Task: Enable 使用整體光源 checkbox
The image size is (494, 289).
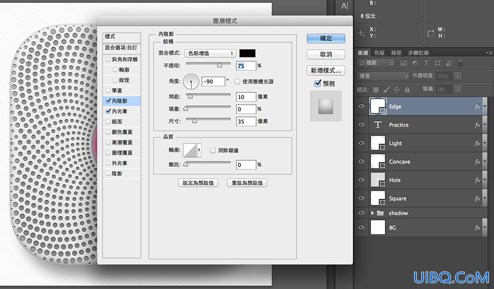Action: (237, 82)
